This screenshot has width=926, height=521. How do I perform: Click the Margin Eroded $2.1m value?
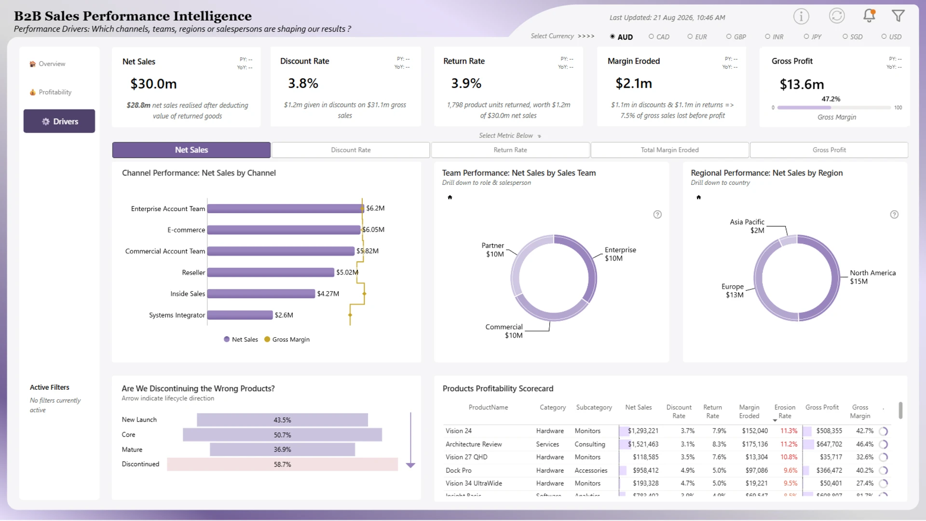click(x=634, y=83)
